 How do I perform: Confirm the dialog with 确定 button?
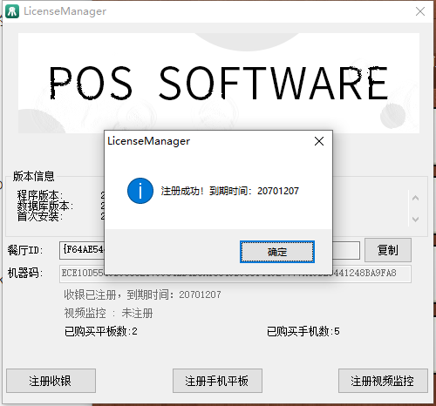click(277, 252)
